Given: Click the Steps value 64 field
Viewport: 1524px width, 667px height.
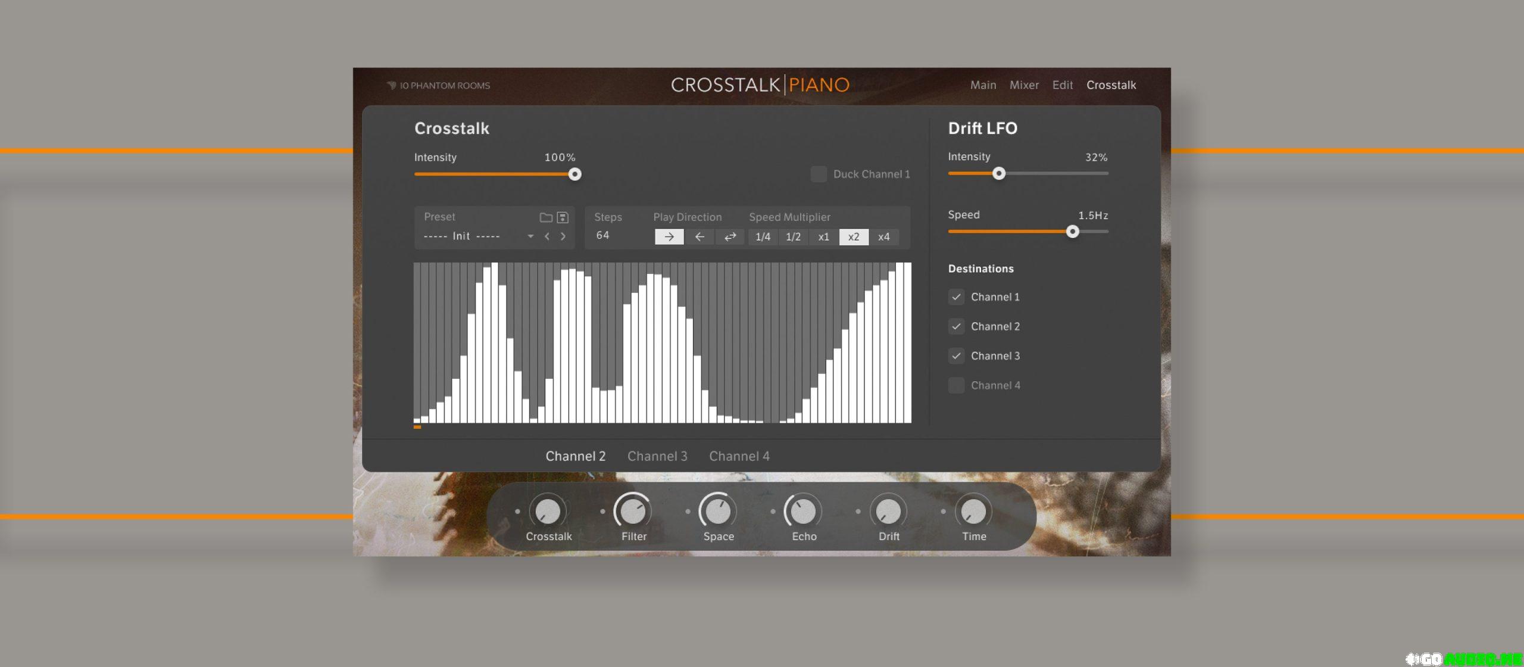Looking at the screenshot, I should point(602,235).
